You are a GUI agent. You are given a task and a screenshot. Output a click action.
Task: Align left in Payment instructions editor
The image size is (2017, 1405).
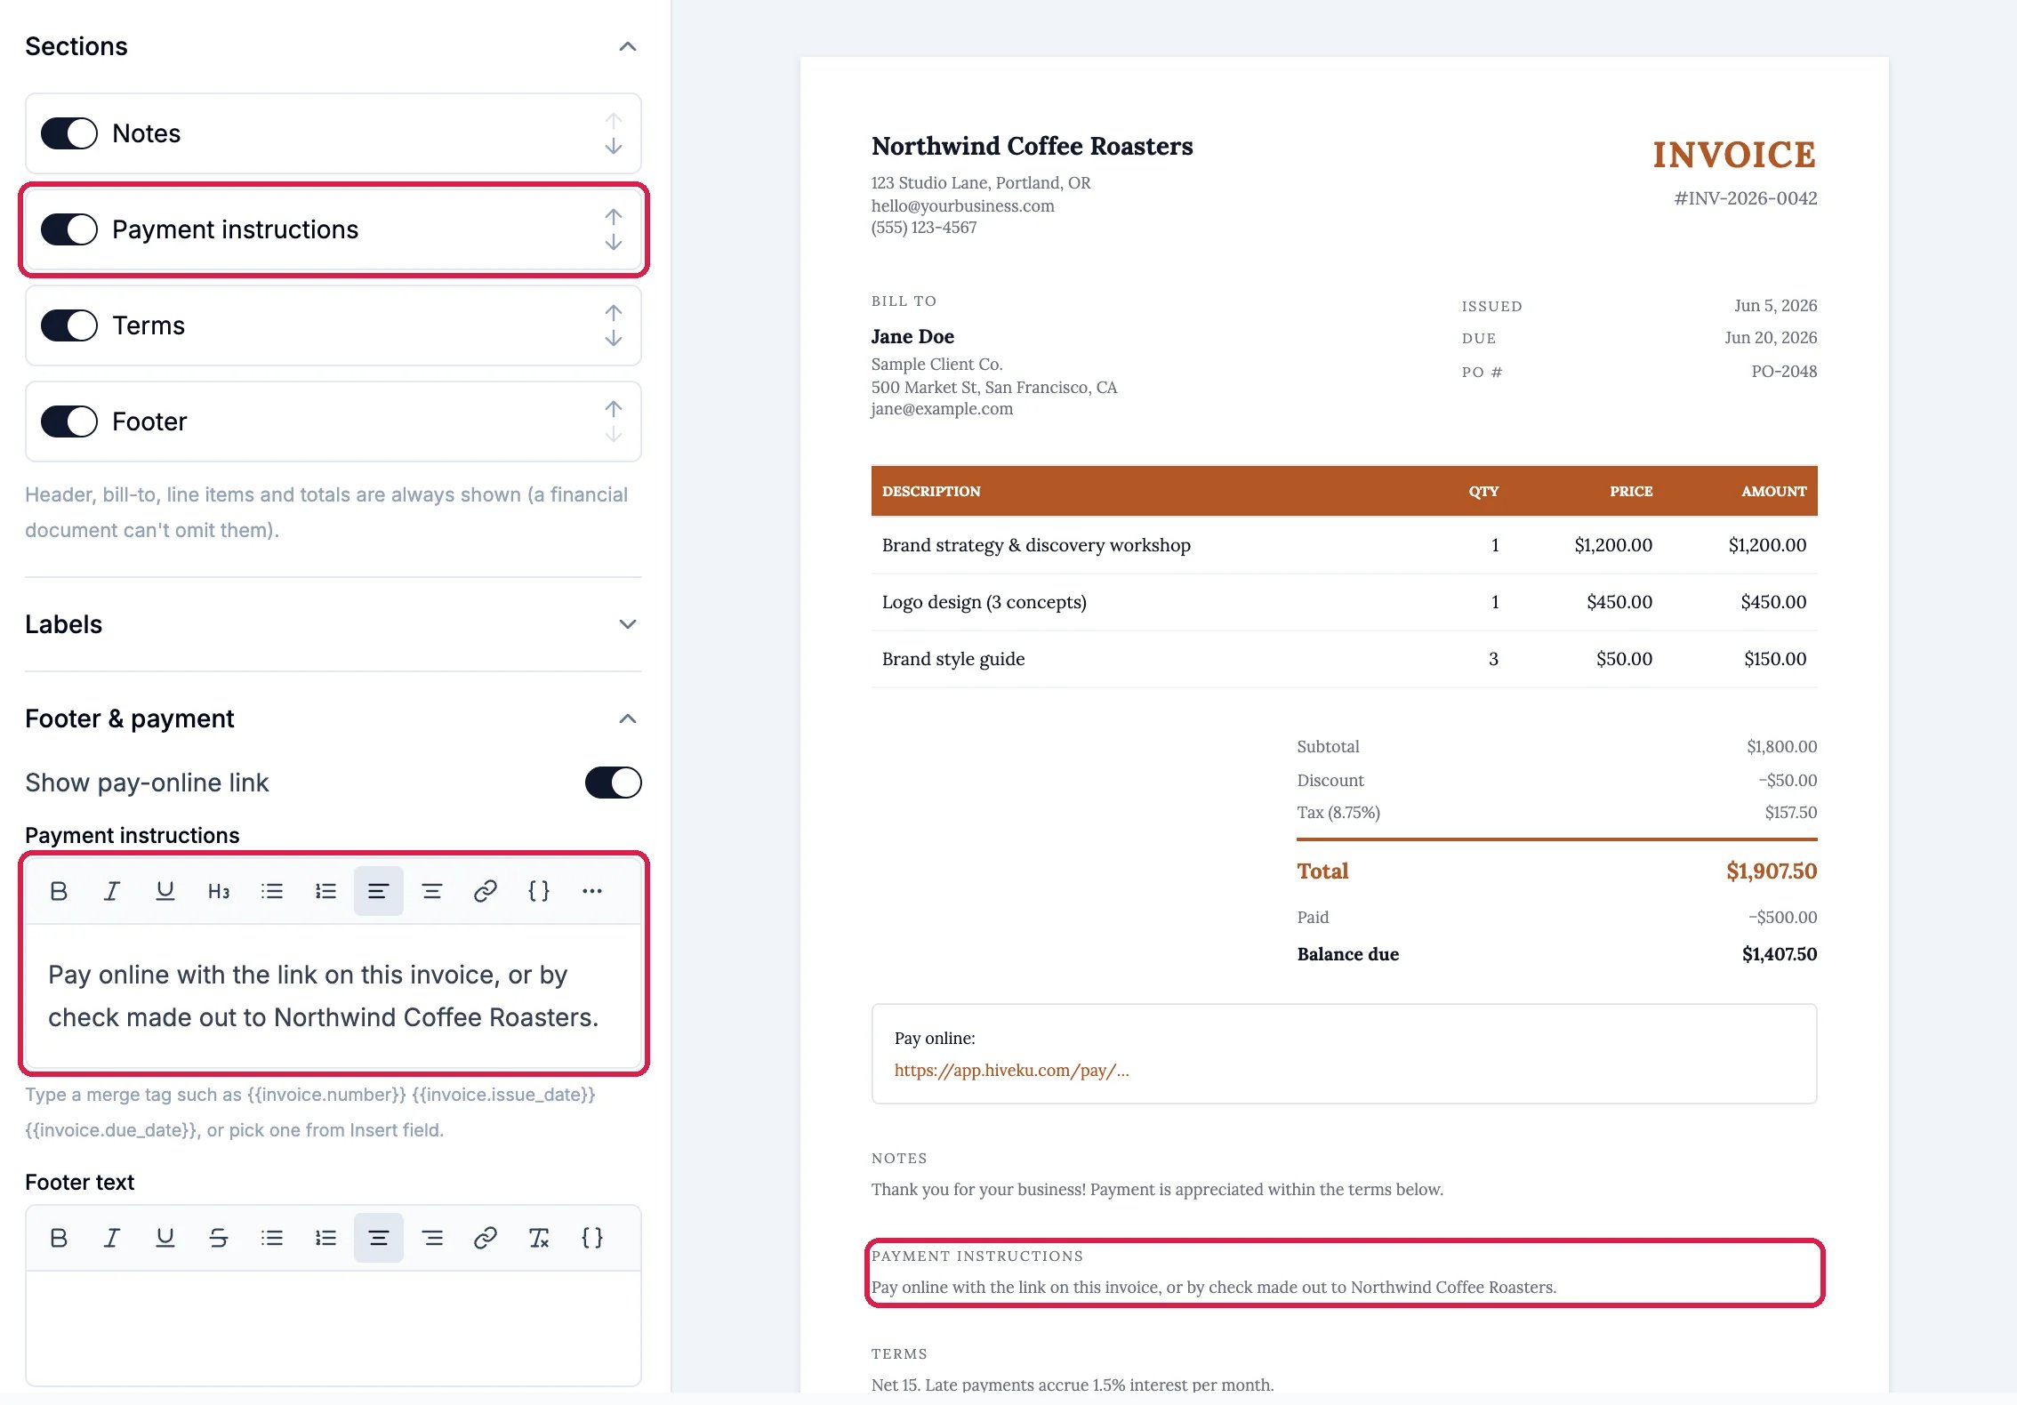pyautogui.click(x=379, y=891)
